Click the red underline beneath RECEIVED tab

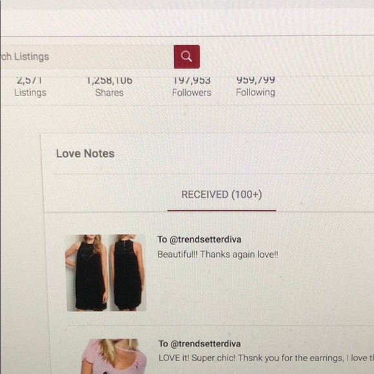pyautogui.click(x=222, y=210)
